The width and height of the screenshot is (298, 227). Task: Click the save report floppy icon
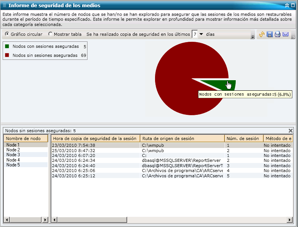pos(270,34)
